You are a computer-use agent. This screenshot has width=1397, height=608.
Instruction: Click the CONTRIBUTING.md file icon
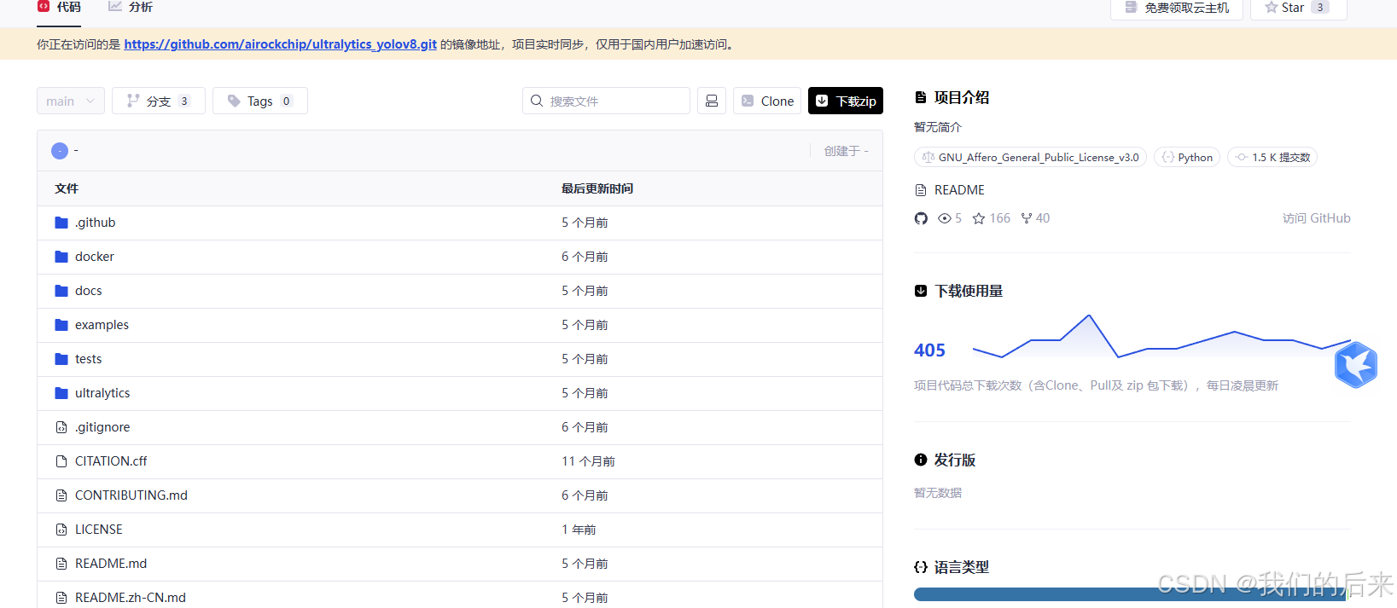coord(61,495)
